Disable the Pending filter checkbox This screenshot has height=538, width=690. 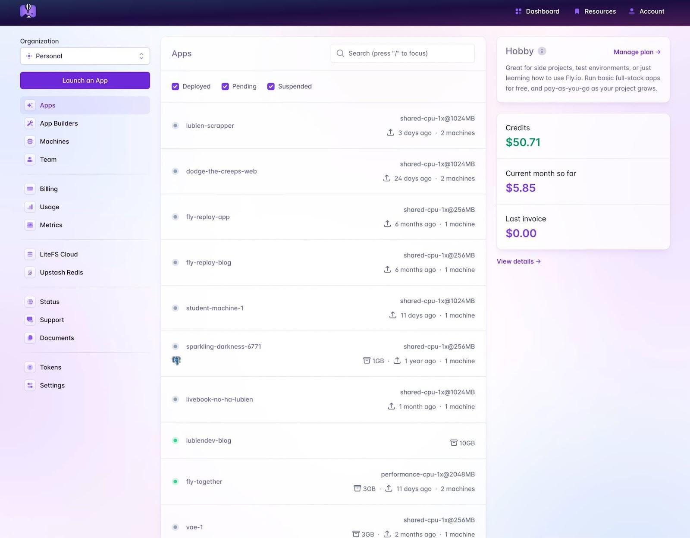[x=225, y=86]
